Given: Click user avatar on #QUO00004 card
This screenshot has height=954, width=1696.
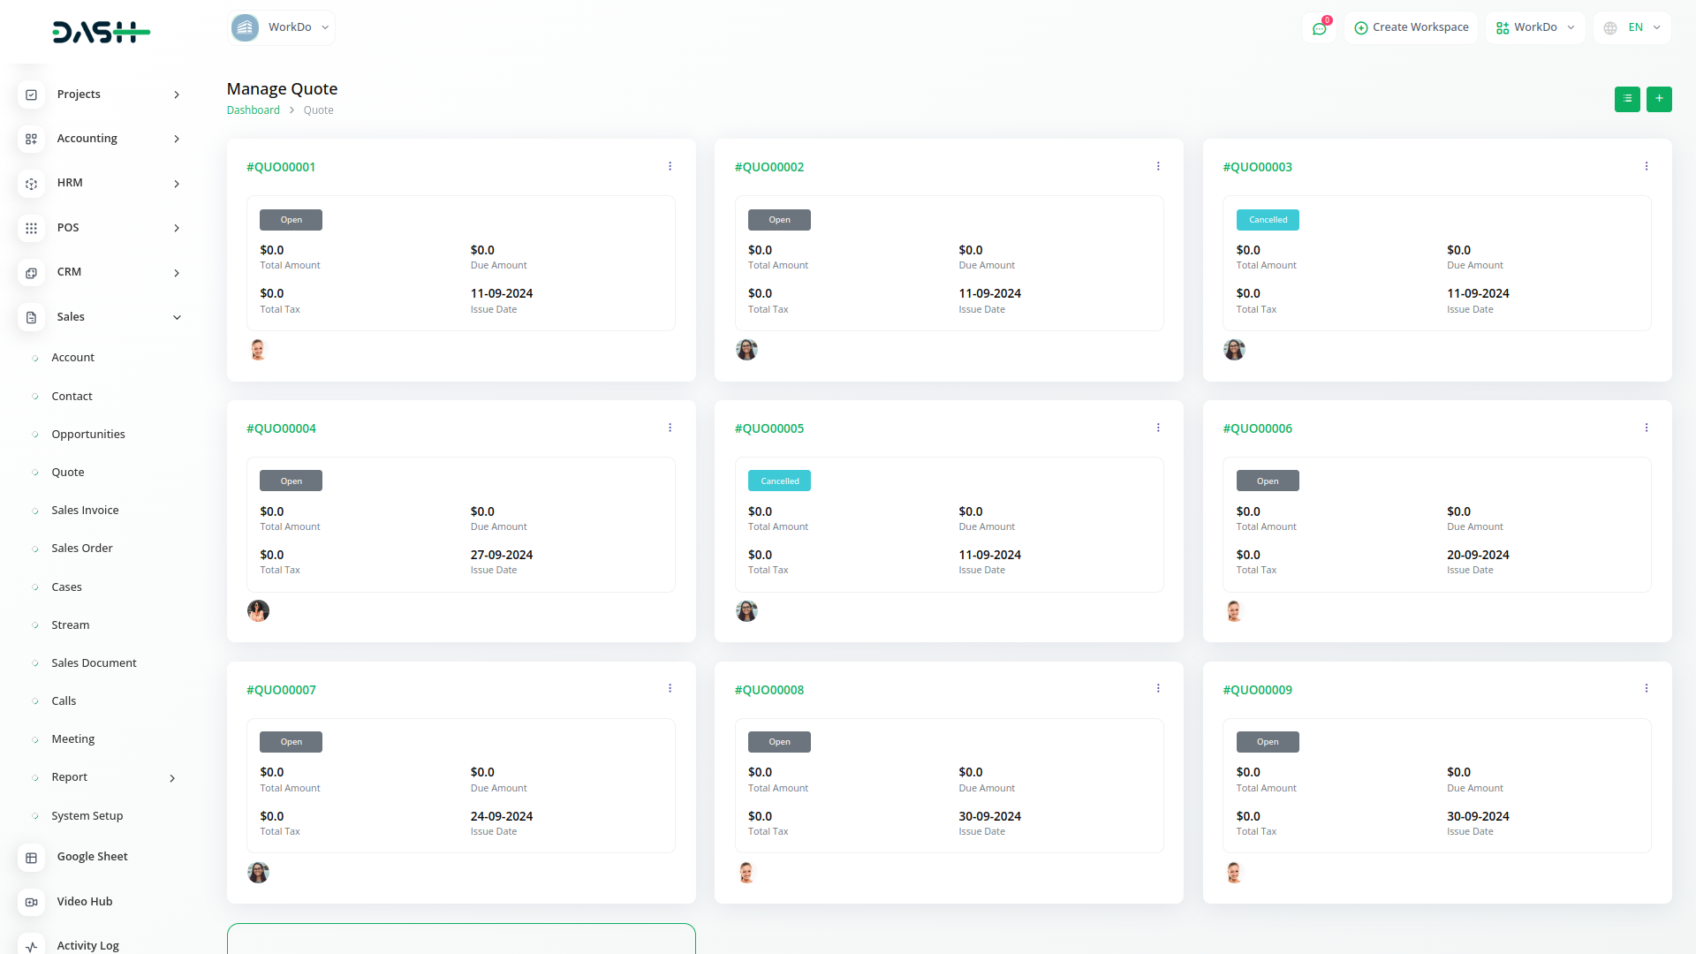Looking at the screenshot, I should click(258, 610).
